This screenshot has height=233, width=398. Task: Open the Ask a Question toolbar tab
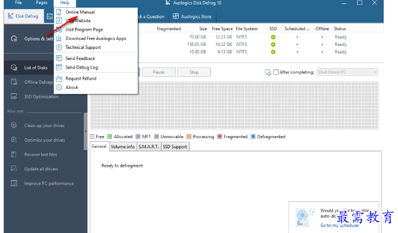(x=151, y=17)
